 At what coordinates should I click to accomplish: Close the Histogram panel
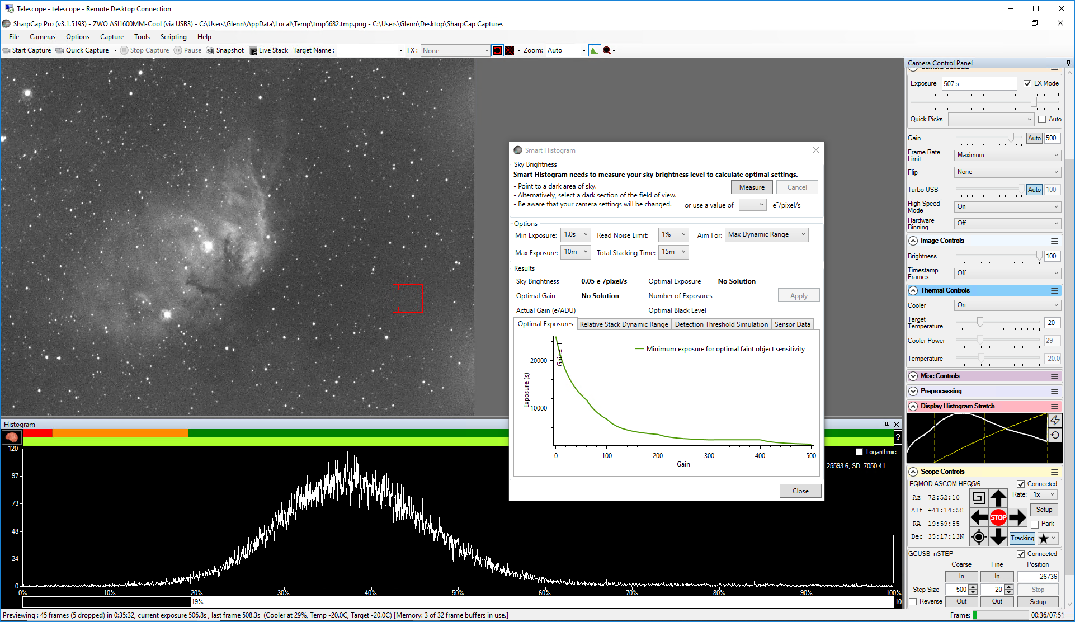pos(897,425)
